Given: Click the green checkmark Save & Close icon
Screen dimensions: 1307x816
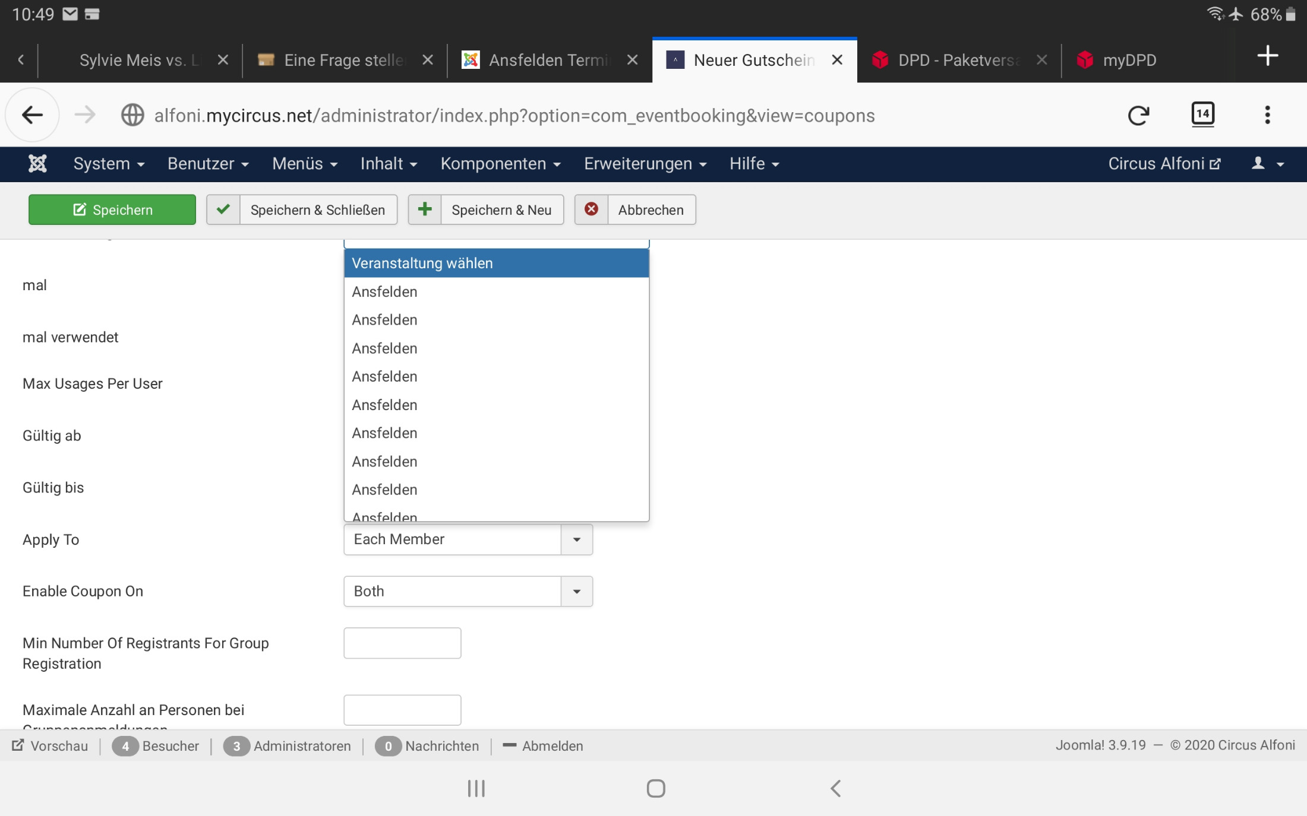Looking at the screenshot, I should tap(223, 209).
